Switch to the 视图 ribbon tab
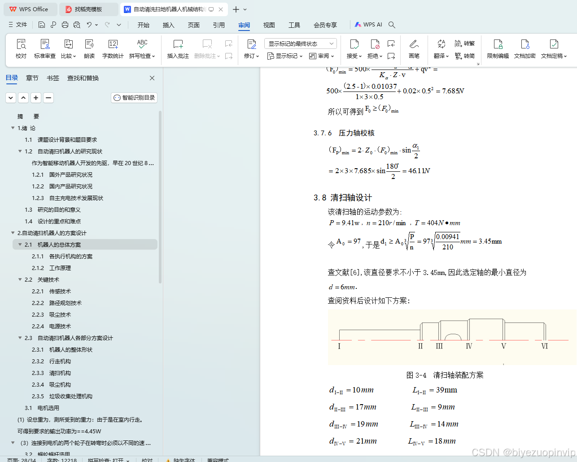577x462 pixels. pos(269,25)
